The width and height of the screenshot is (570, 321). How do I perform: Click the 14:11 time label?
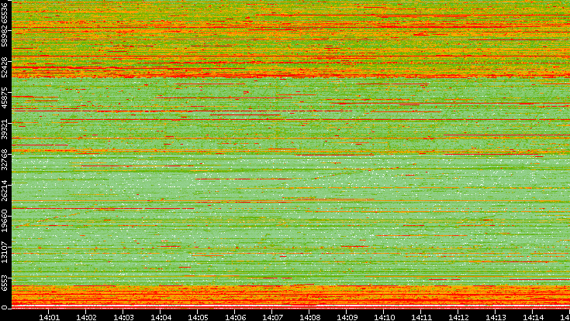[x=421, y=317]
